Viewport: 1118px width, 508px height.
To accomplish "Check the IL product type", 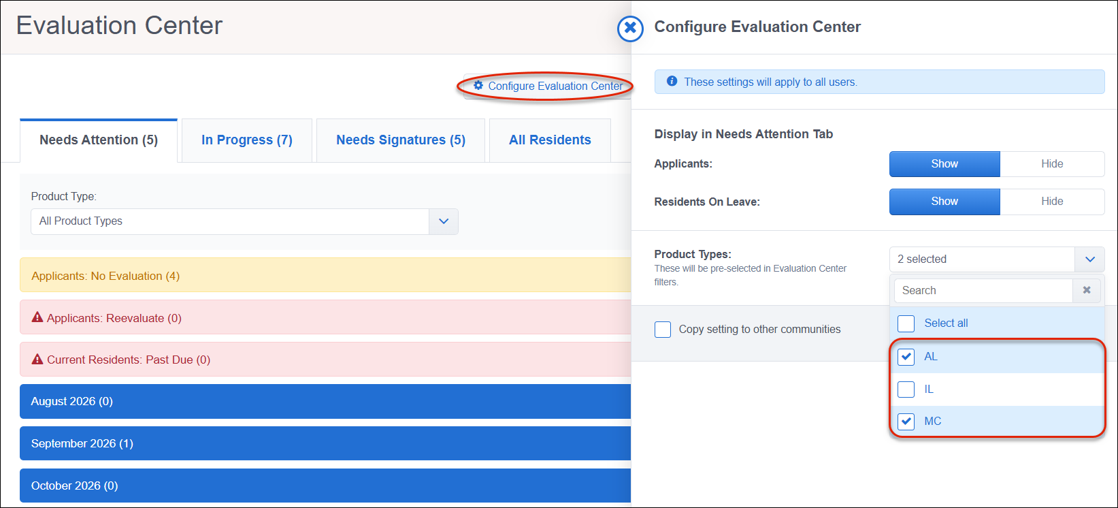I will (906, 390).
